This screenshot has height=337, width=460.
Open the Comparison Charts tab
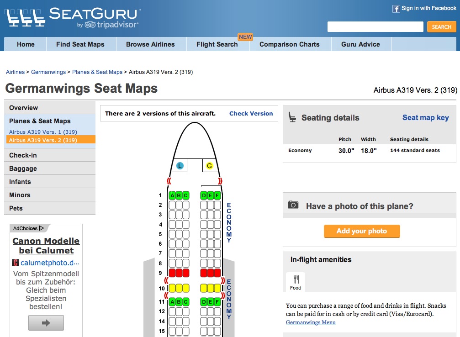pyautogui.click(x=289, y=44)
